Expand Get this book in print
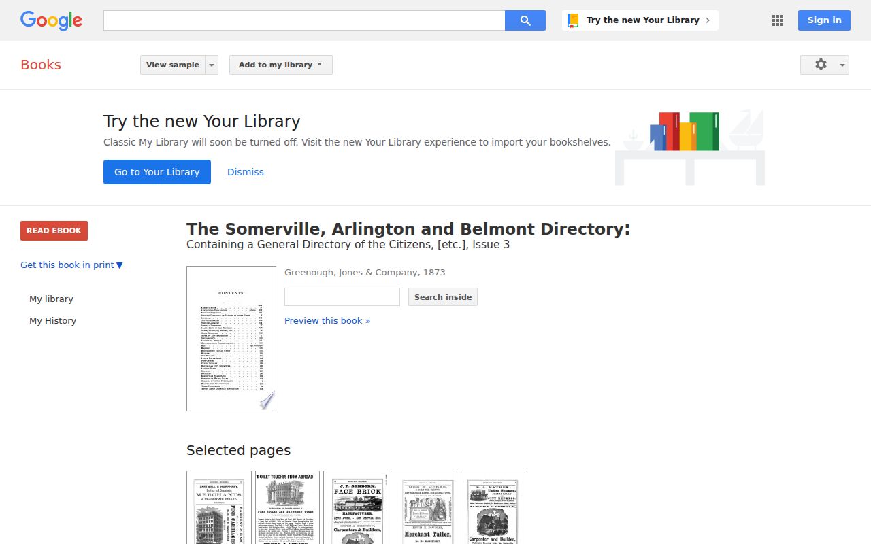This screenshot has width=871, height=544. click(x=71, y=265)
